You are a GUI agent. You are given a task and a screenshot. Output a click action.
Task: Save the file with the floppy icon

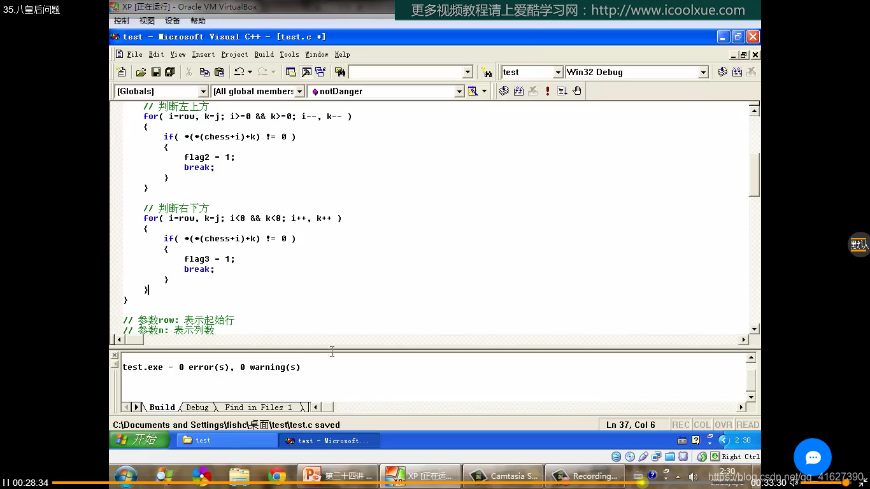[155, 72]
